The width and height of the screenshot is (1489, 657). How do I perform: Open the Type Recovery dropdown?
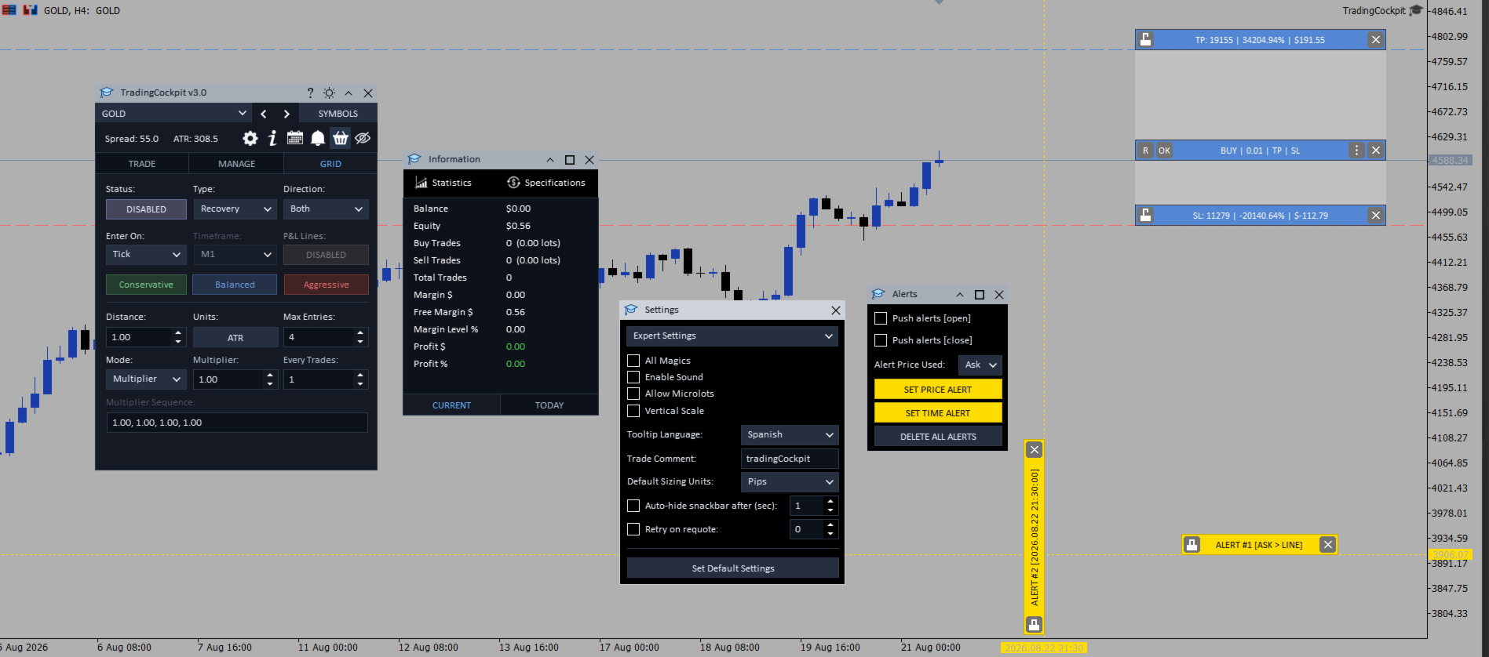(x=235, y=209)
